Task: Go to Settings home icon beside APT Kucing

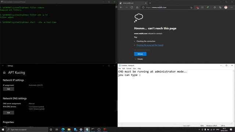Action: pos(4,73)
